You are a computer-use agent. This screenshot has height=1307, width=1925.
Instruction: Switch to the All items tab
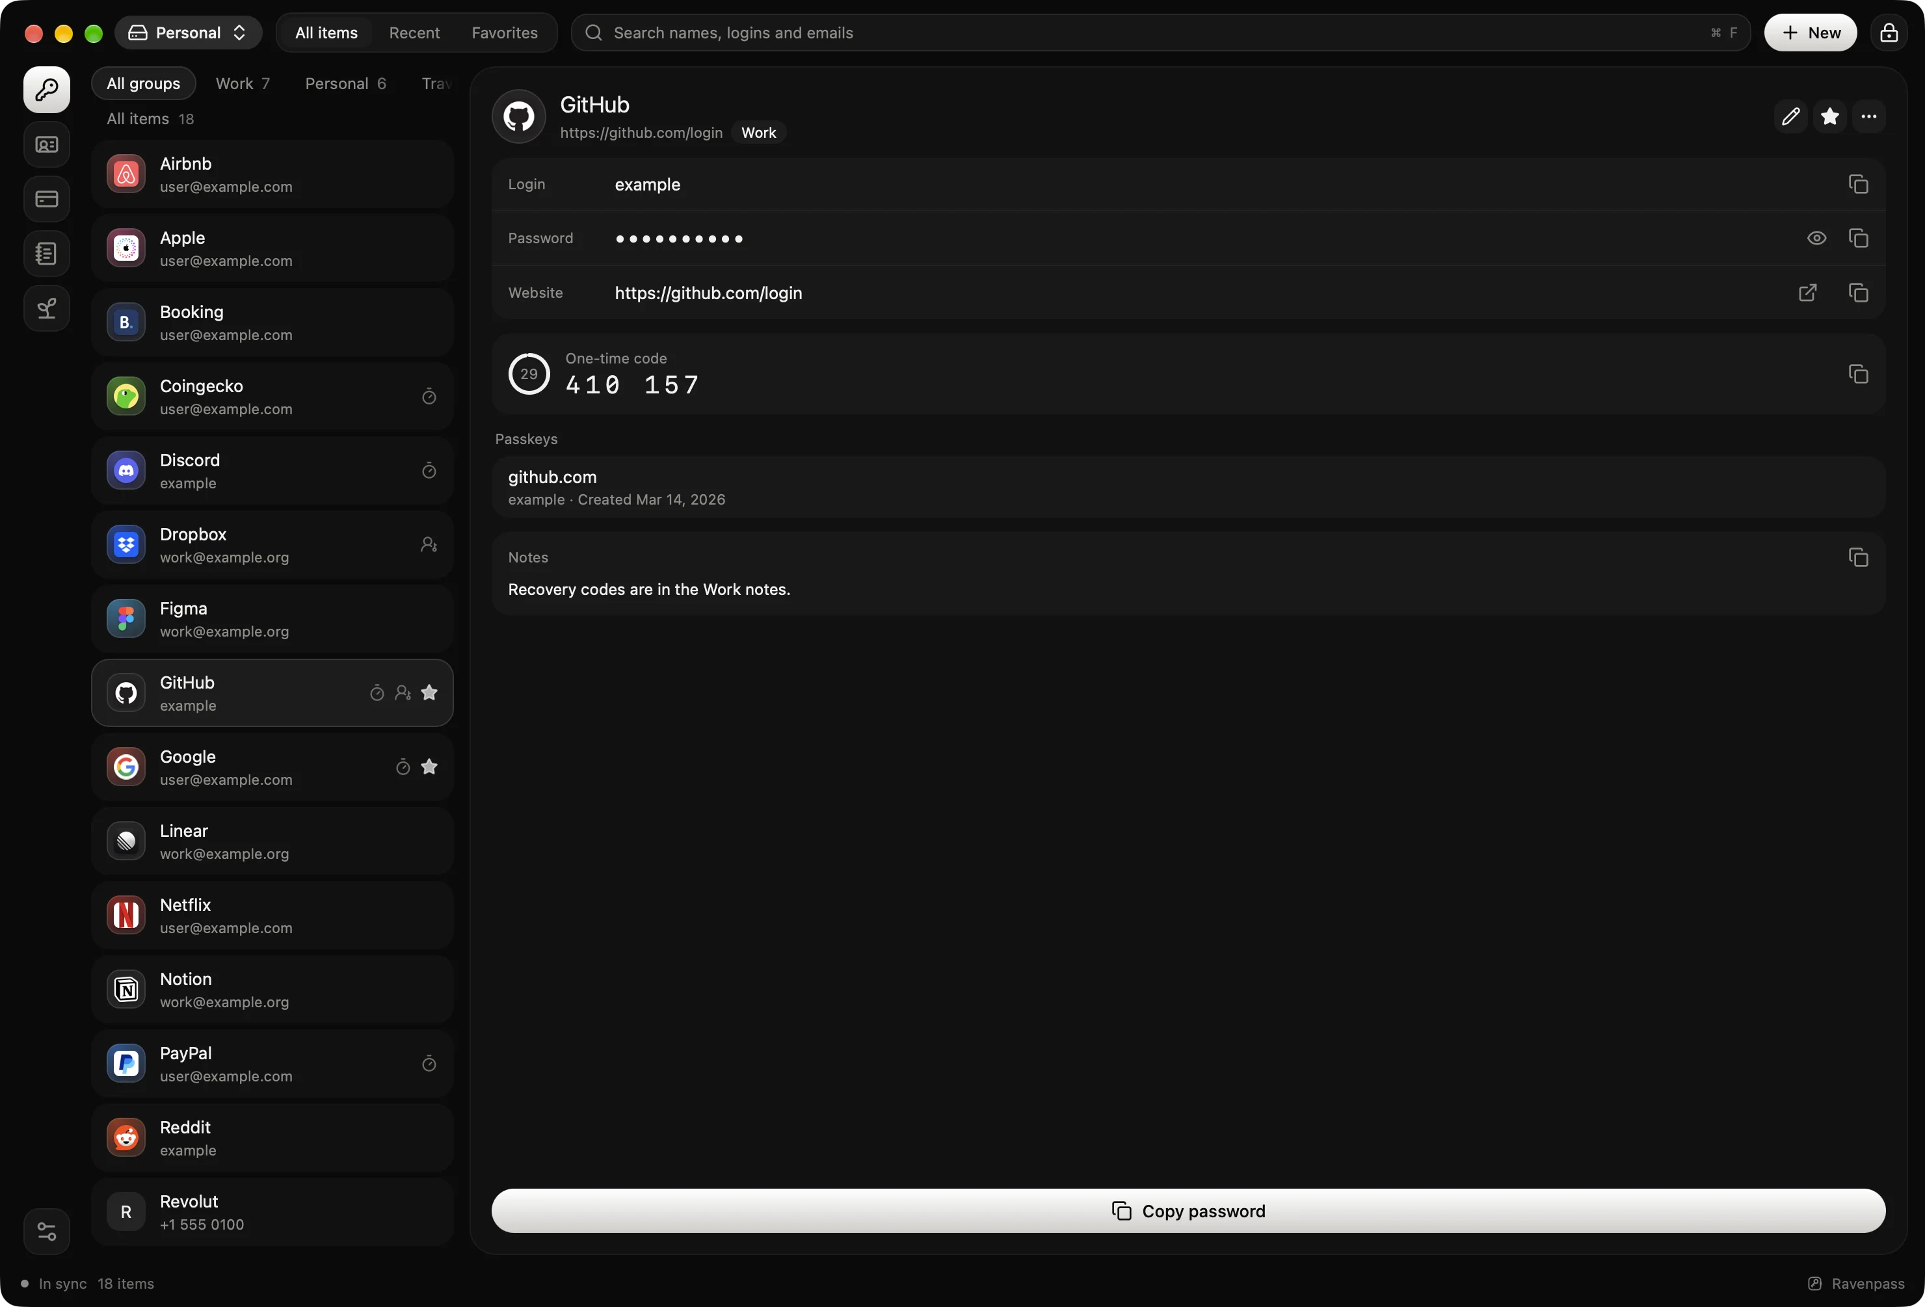pos(326,33)
